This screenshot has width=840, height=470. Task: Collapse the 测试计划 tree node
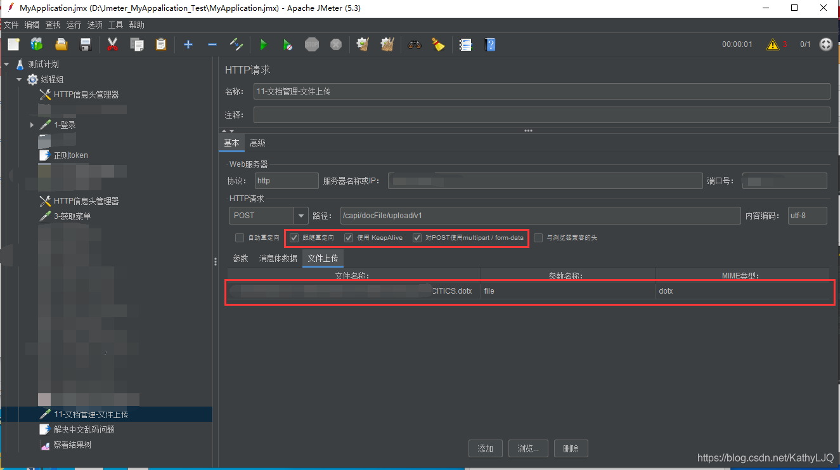coord(6,64)
